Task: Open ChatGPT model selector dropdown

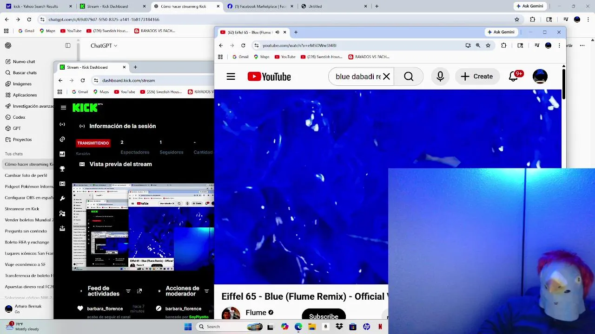Action: coord(104,45)
